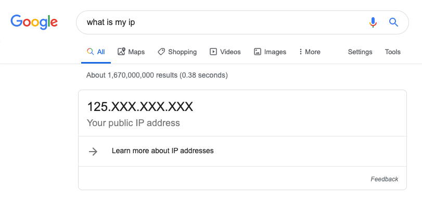Switch to the Shopping tab

point(177,52)
